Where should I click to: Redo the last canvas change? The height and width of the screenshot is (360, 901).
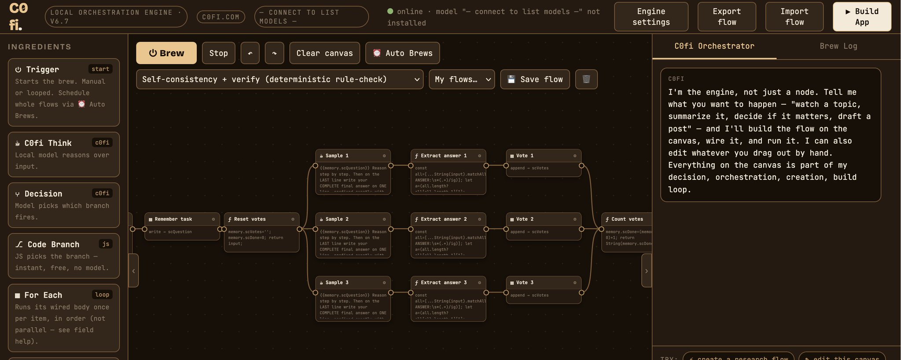click(x=274, y=53)
